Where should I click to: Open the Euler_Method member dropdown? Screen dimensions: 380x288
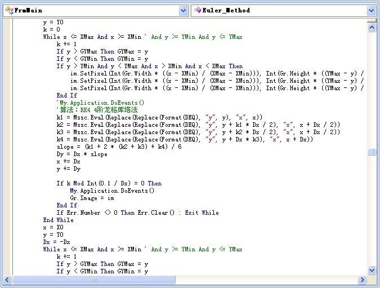[372, 11]
